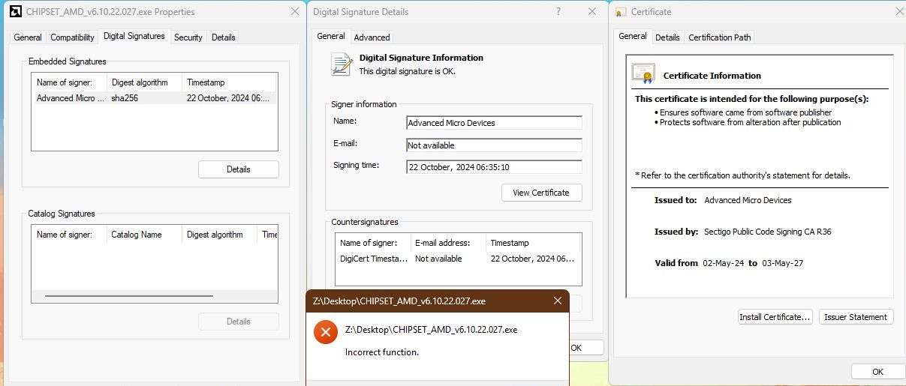Close the Digital Signature Details window
The width and height of the screenshot is (906, 386).
592,11
